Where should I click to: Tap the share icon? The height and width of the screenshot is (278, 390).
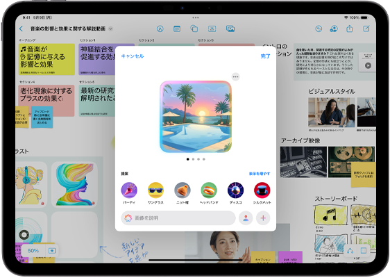coord(350,28)
